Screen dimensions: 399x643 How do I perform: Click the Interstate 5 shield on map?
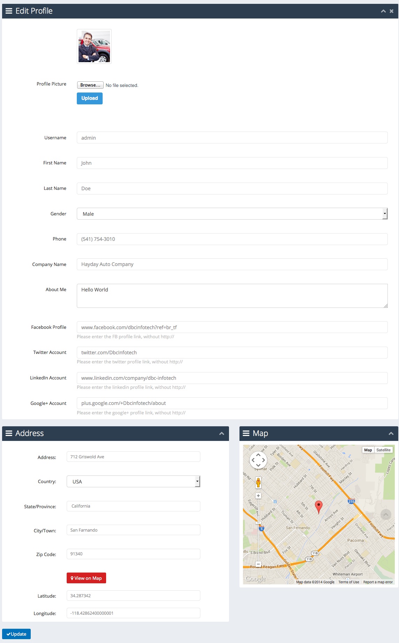pos(261,529)
